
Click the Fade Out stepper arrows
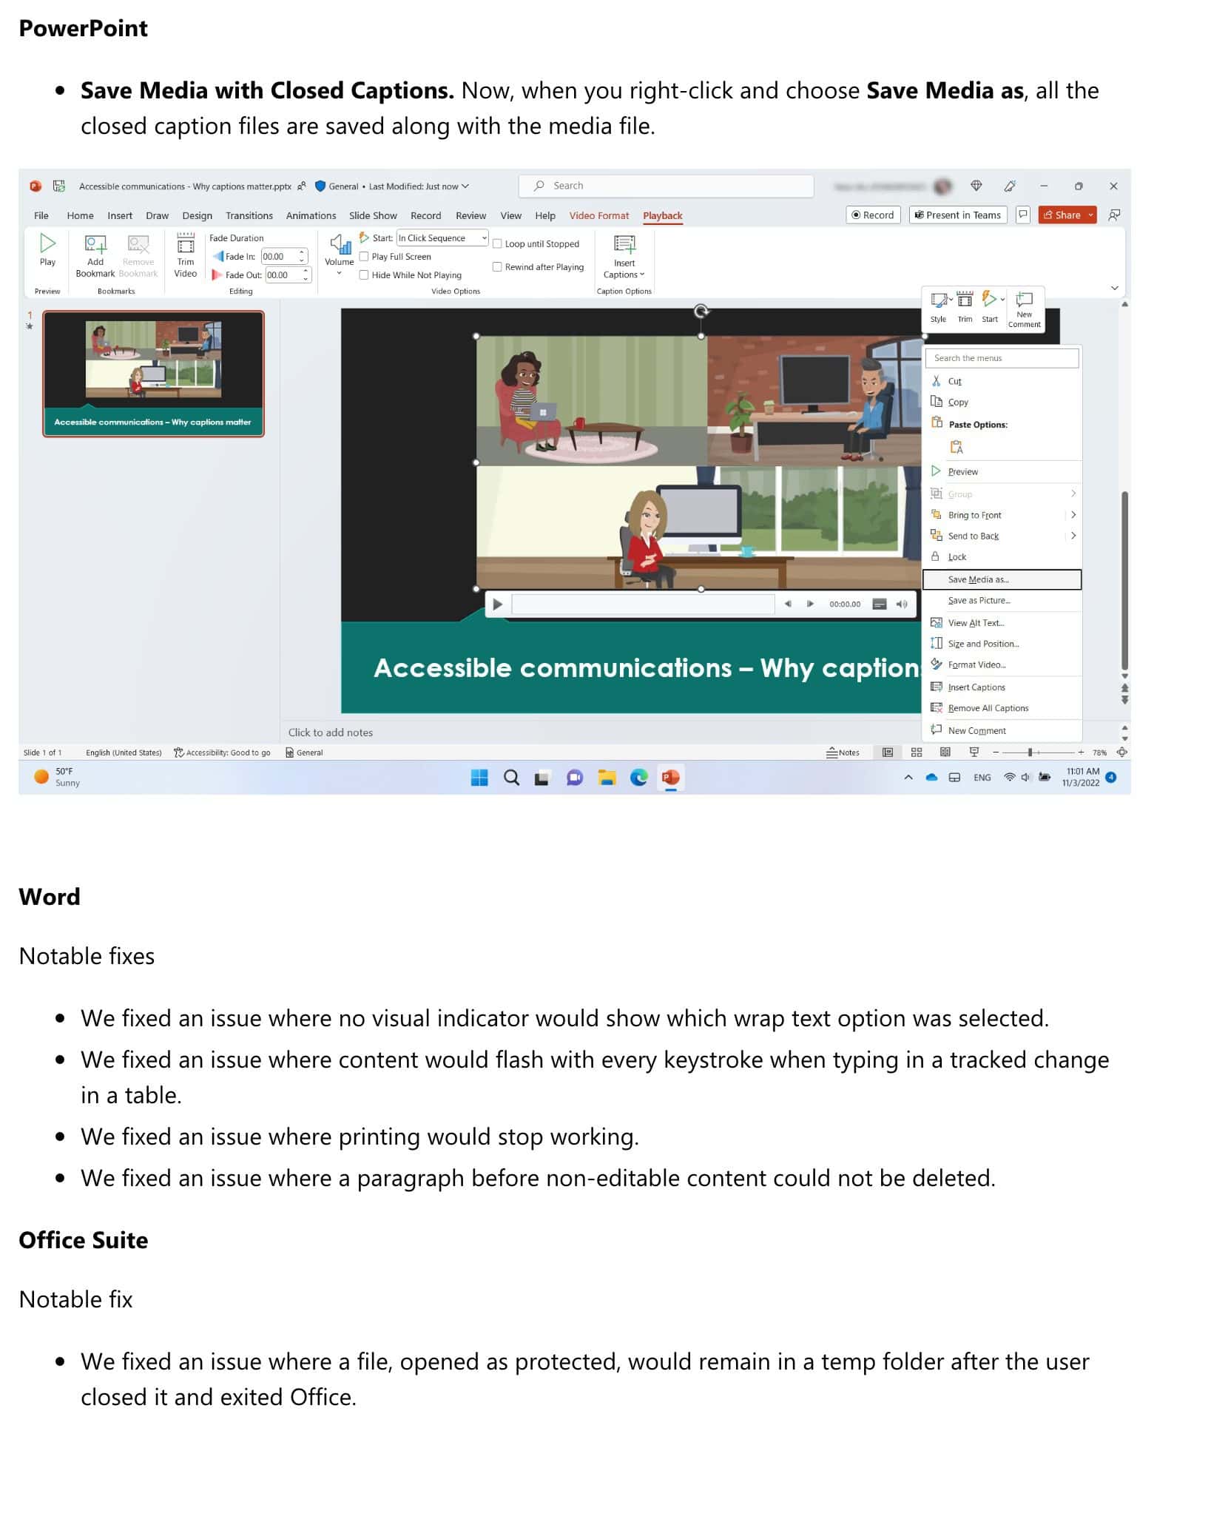(306, 275)
